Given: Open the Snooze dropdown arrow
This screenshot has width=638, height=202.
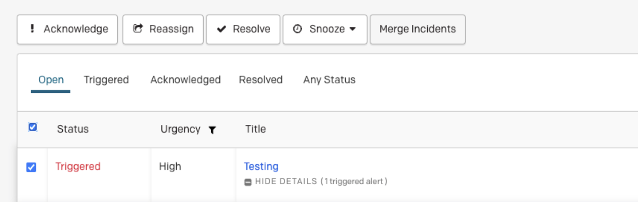Looking at the screenshot, I should tap(353, 29).
